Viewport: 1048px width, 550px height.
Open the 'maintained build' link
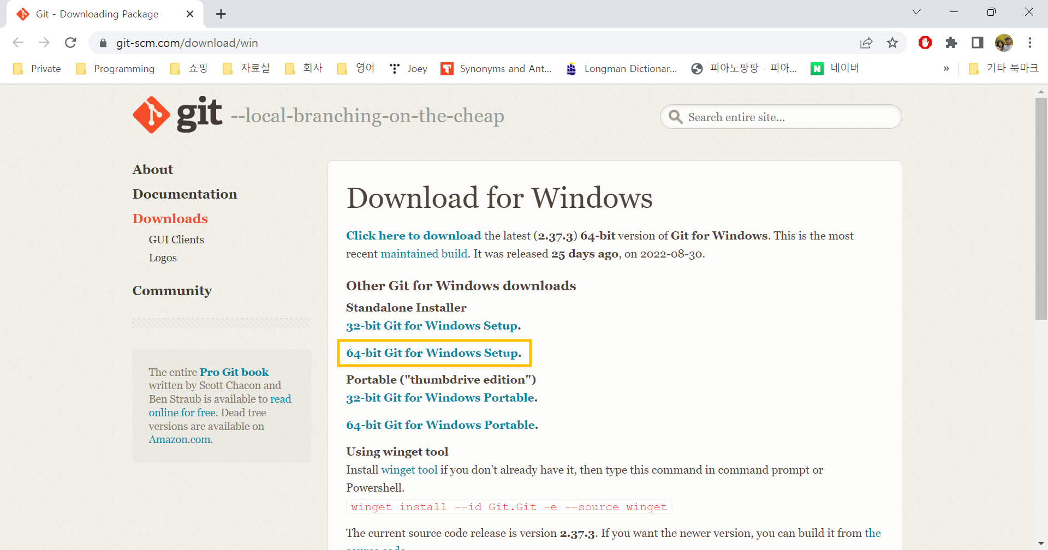pyautogui.click(x=424, y=254)
